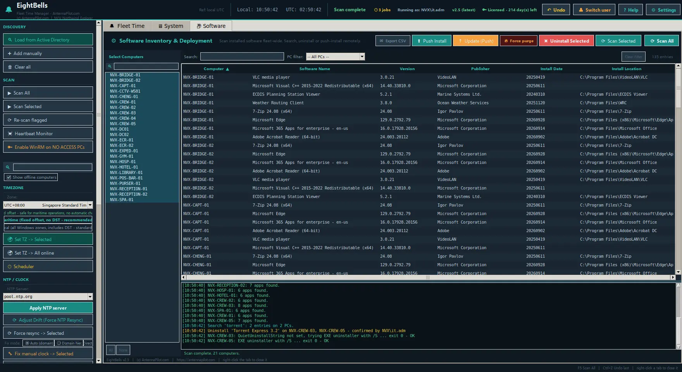Click the None selection button
682x372 pixels.
[x=123, y=350]
